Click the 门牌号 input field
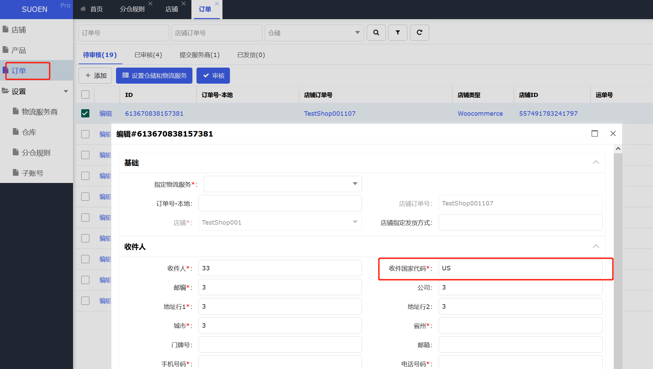 (x=280, y=344)
